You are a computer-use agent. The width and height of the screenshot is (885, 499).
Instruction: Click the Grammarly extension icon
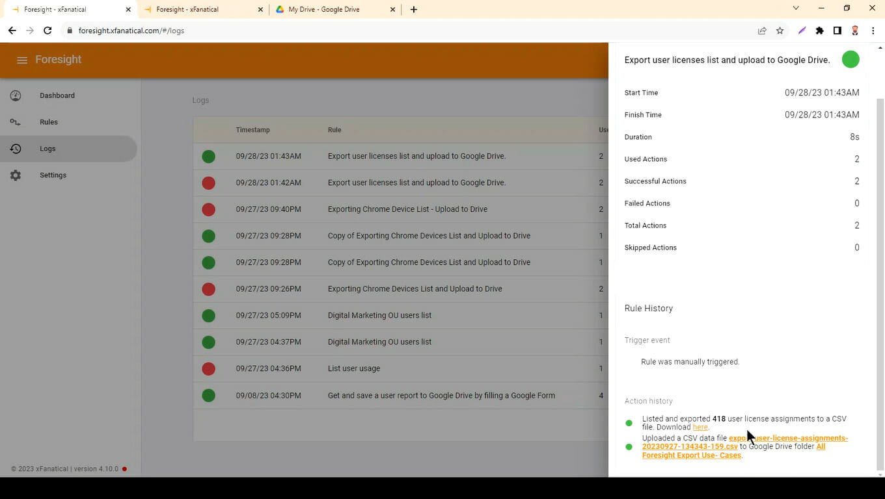[x=802, y=31]
